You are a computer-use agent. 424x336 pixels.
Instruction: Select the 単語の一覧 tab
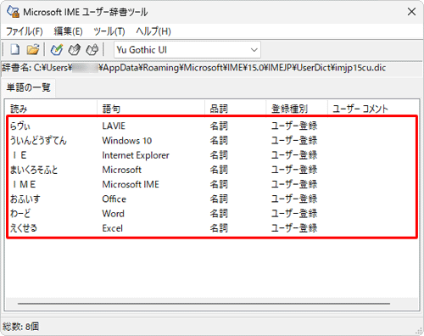(28, 87)
